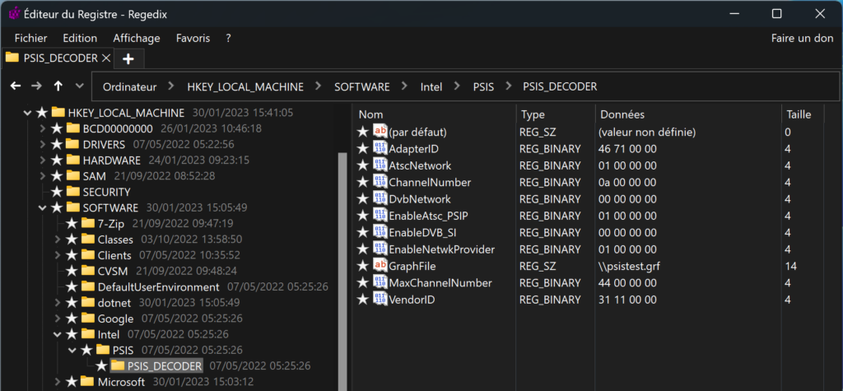
Task: Toggle favorite star for 7-Zip key
Action: 72,223
